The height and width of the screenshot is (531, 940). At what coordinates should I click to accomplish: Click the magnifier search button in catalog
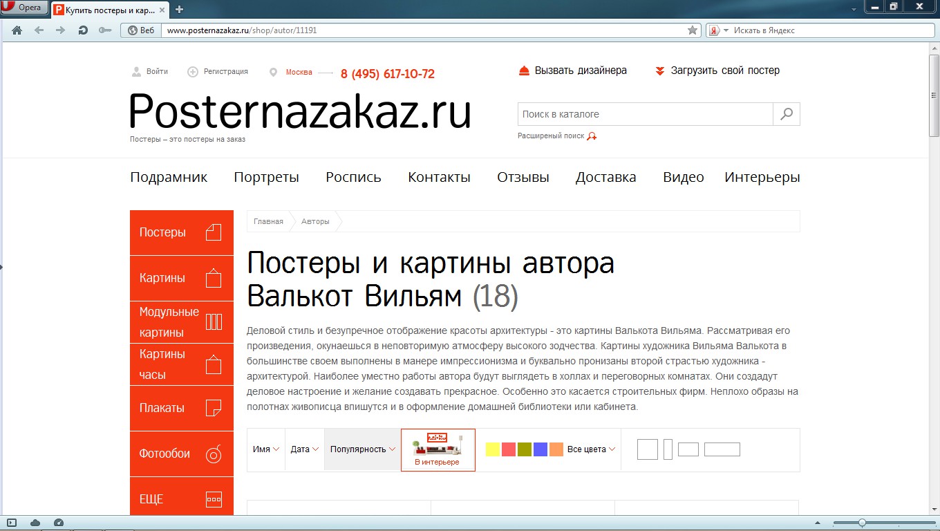(x=787, y=114)
